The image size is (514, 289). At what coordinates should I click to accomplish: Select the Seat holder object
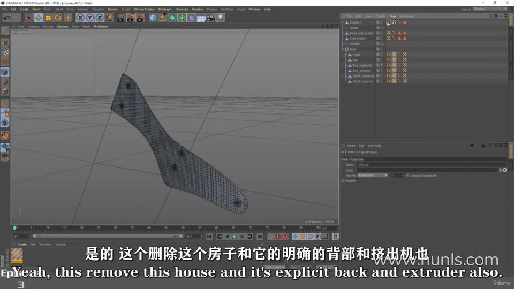point(358,39)
